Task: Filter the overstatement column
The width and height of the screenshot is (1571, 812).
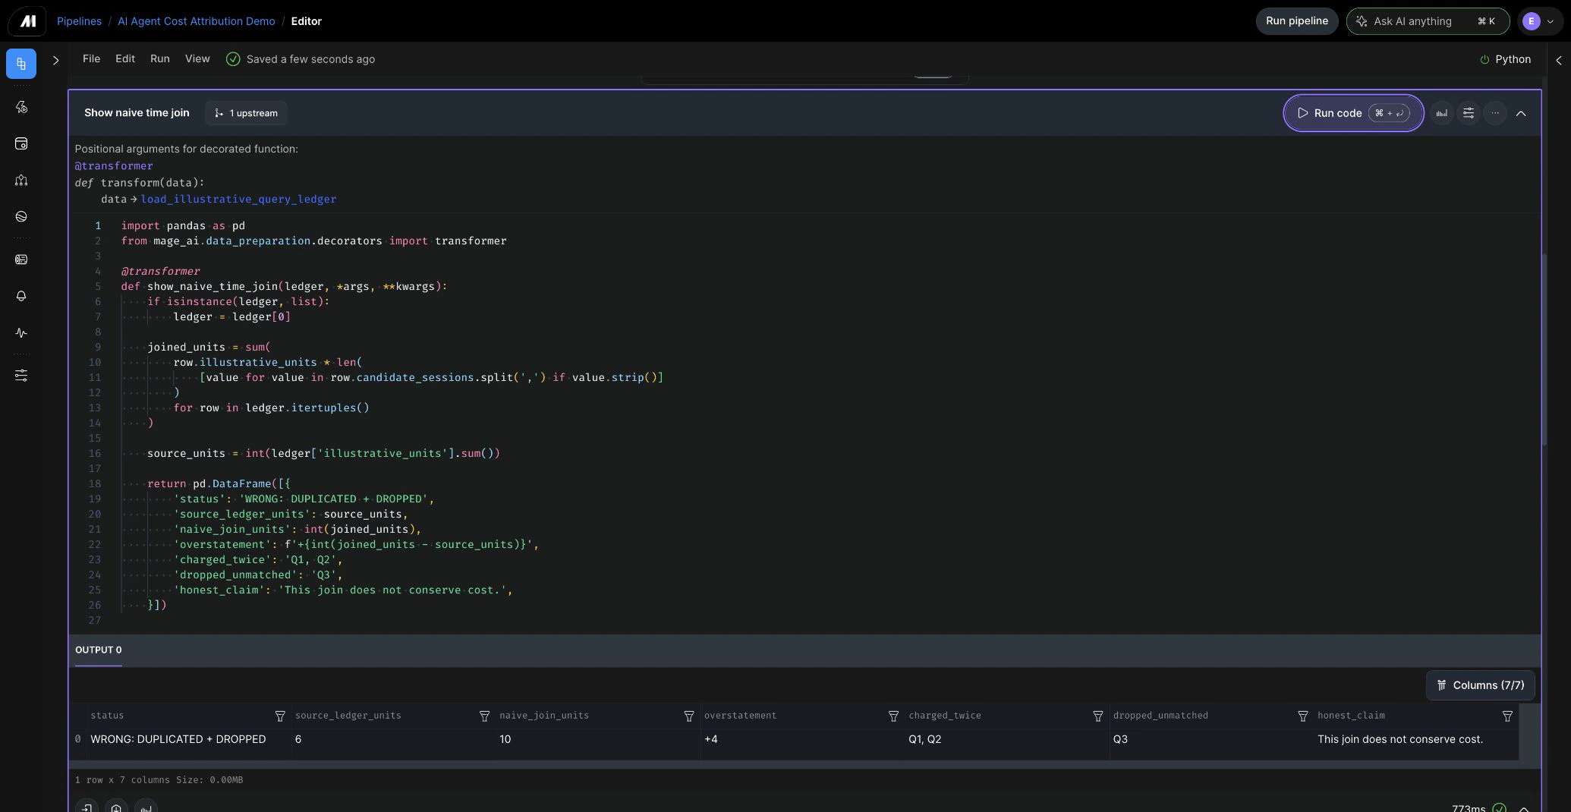Action: coord(893,716)
